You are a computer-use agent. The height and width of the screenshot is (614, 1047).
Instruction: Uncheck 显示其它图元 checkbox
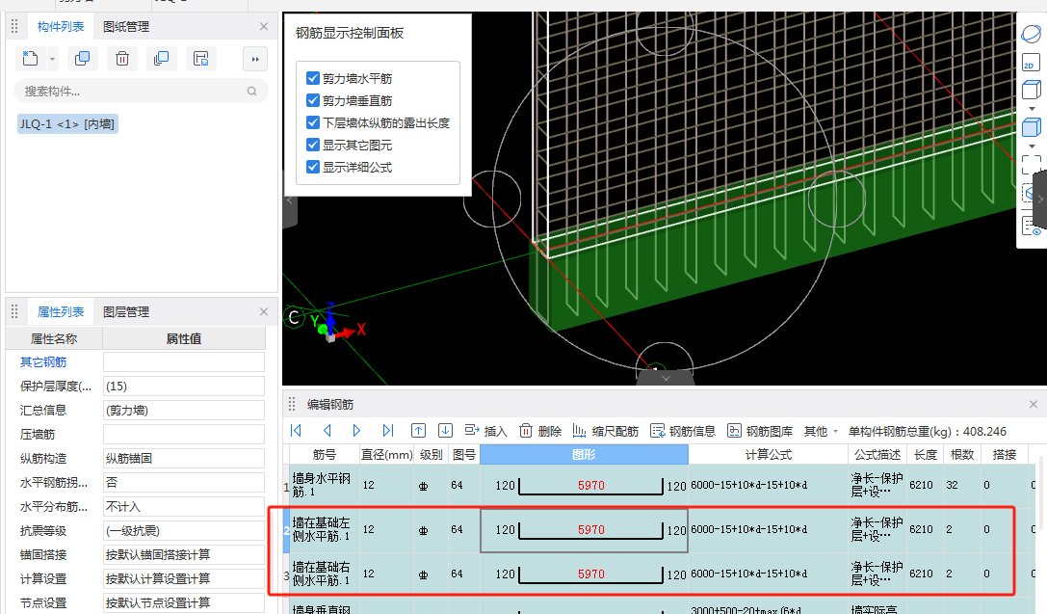tap(312, 145)
